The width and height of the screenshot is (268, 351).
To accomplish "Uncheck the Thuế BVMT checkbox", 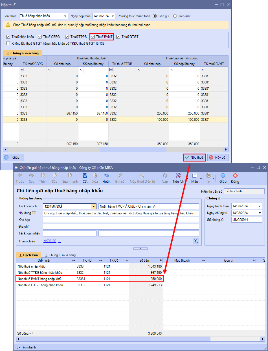I will tap(93, 37).
